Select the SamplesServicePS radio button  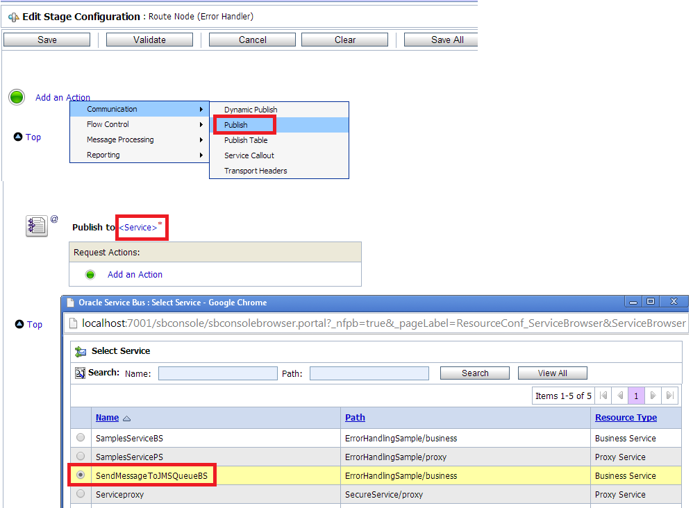(81, 456)
